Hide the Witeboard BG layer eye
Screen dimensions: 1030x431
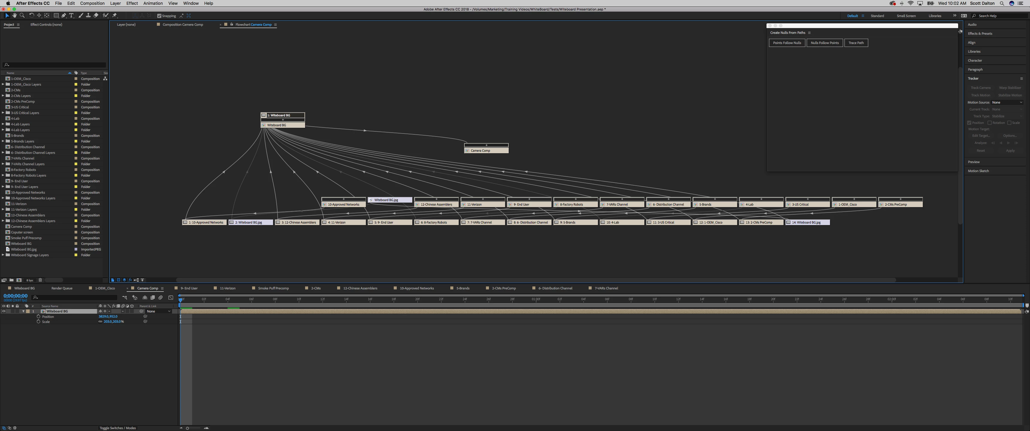pyautogui.click(x=4, y=311)
